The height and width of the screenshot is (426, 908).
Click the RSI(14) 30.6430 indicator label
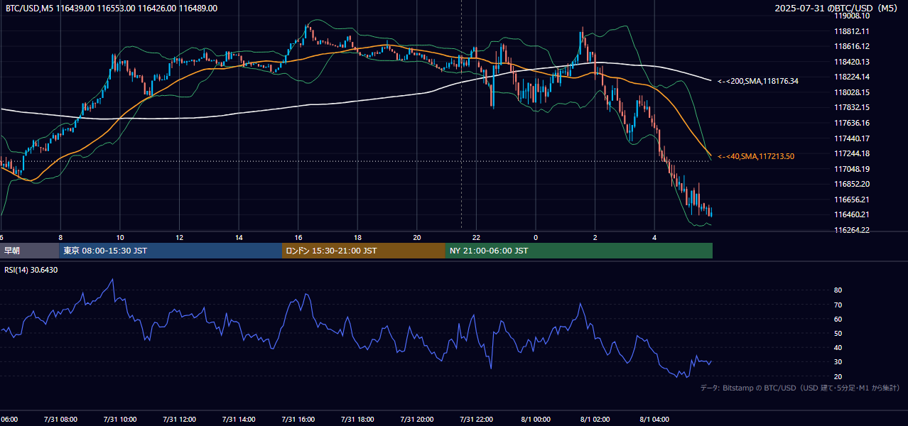(31, 270)
